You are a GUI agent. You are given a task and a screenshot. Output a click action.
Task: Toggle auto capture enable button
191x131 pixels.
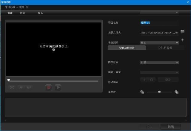[x=144, y=80]
